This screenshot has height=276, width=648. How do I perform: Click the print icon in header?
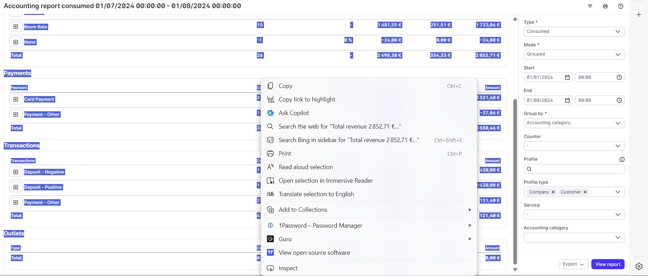pos(605,6)
